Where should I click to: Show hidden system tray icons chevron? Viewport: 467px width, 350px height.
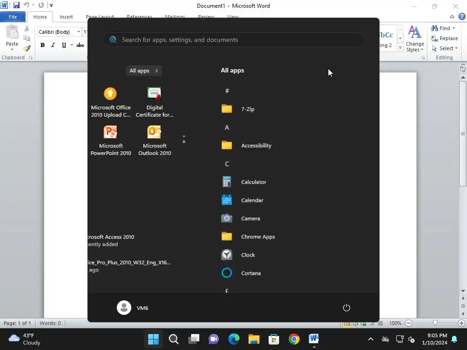pos(370,339)
